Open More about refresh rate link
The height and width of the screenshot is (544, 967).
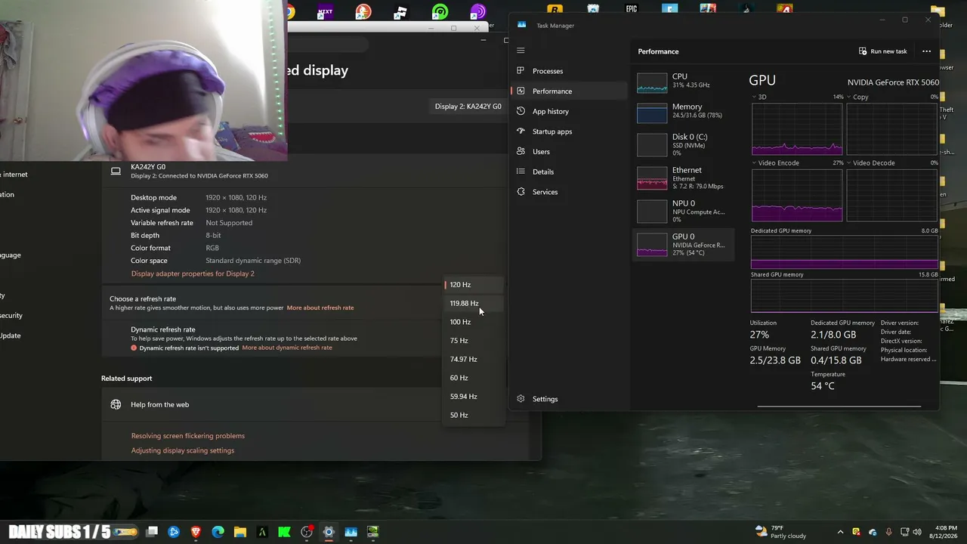[320, 308]
